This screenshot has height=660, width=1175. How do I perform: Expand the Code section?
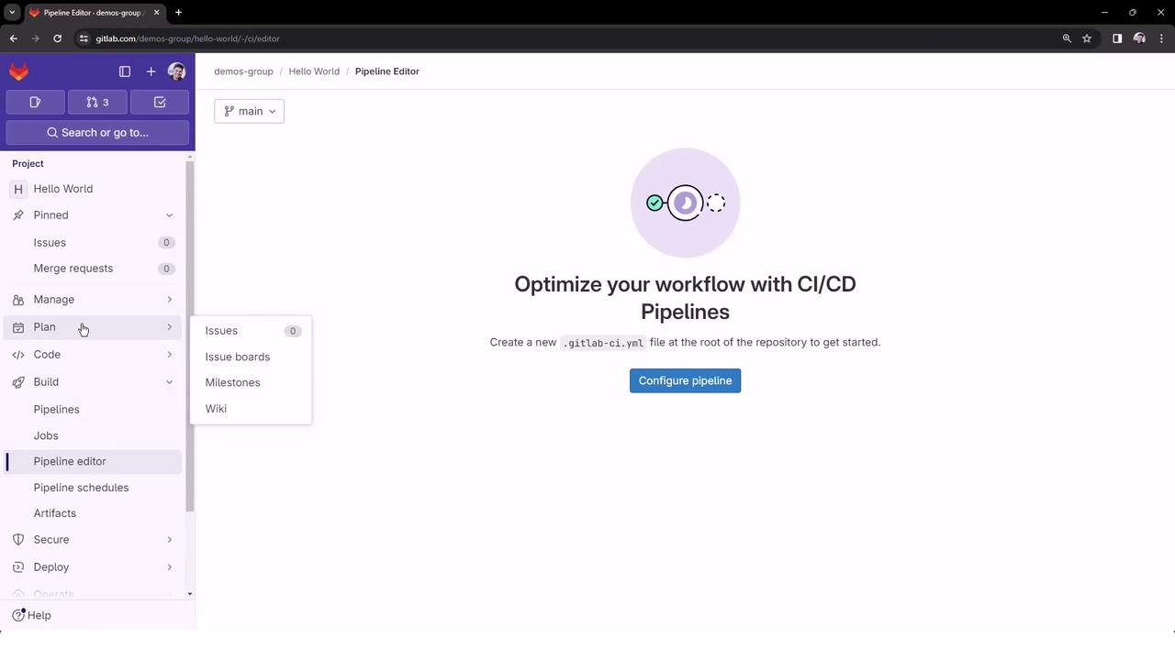coord(94,355)
